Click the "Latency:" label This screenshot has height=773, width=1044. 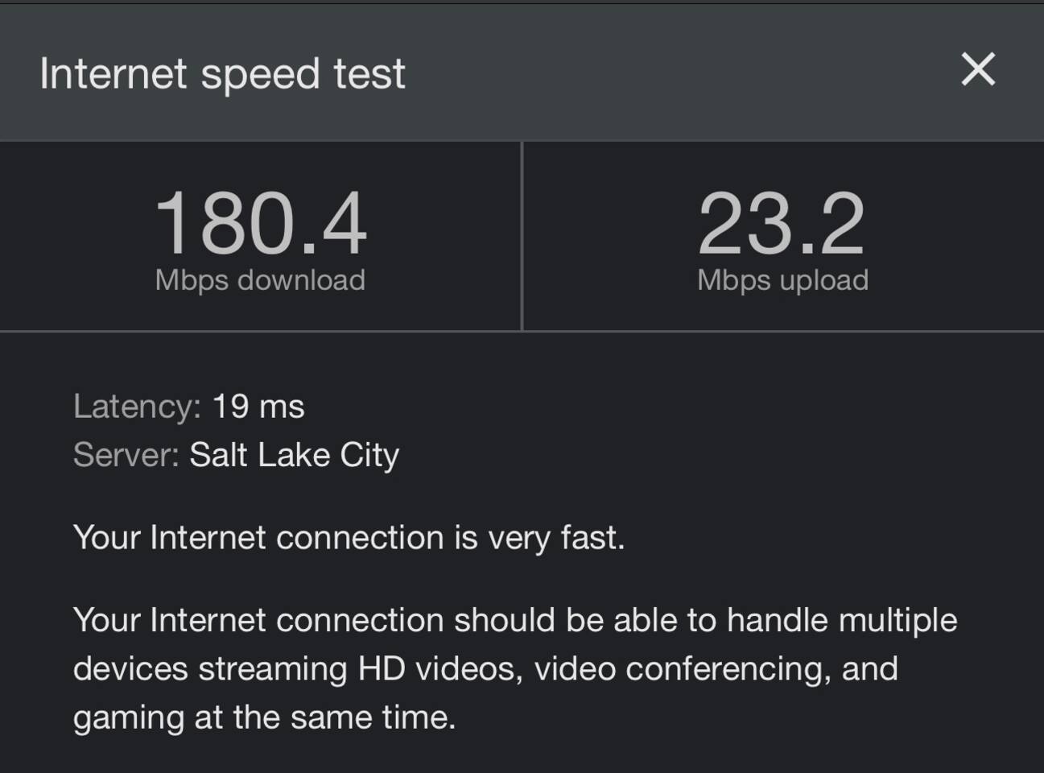click(x=137, y=407)
